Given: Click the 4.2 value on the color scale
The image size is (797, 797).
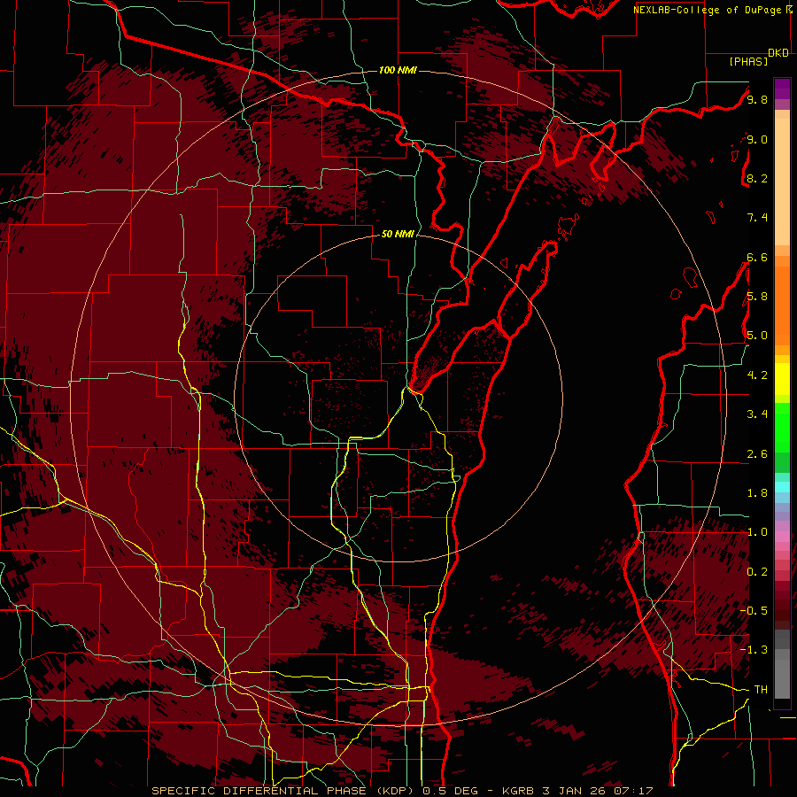Looking at the screenshot, I should [x=757, y=375].
